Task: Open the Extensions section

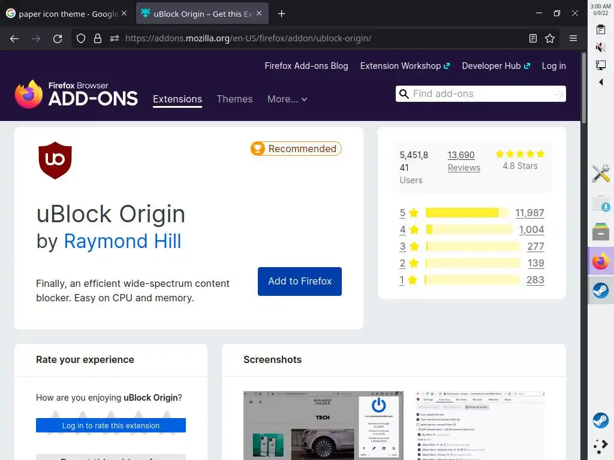Action: (177, 99)
